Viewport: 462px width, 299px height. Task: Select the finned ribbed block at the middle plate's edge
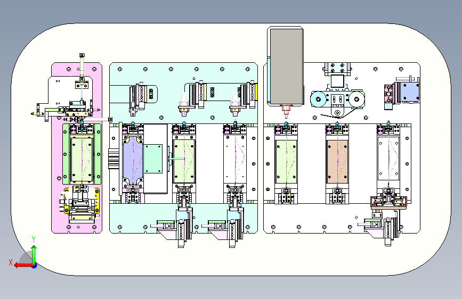point(113,159)
